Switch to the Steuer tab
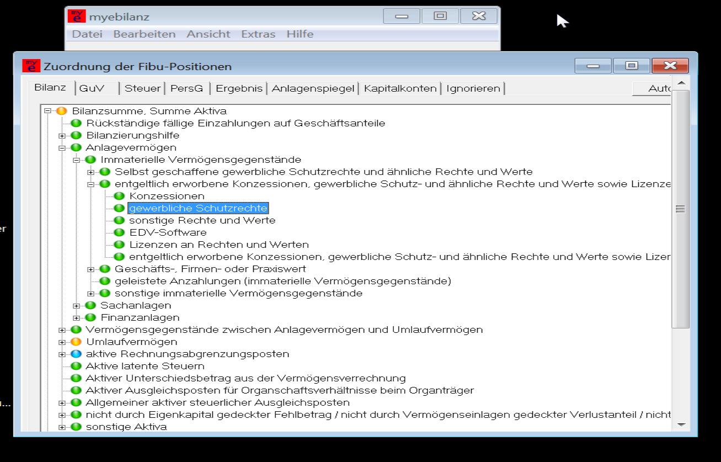 (142, 88)
